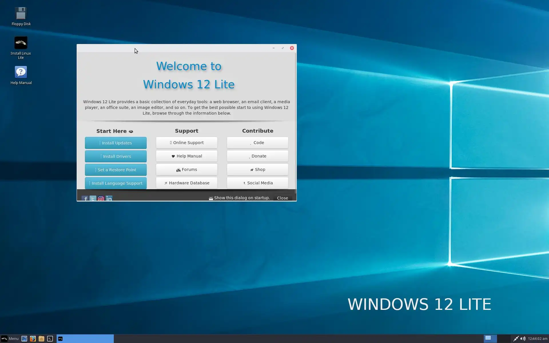
Task: Open the terminal from taskbar
Action: 50,339
